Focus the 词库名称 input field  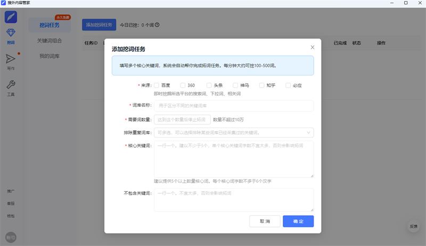(234, 106)
